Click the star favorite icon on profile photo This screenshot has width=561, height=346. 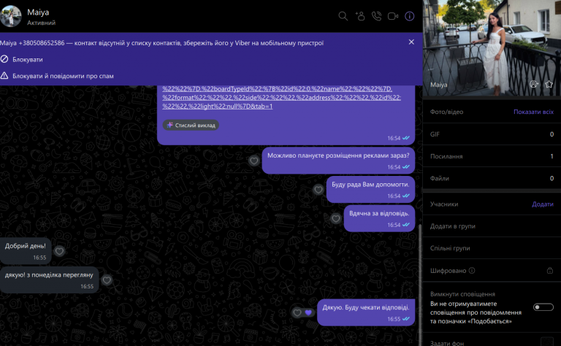point(549,85)
